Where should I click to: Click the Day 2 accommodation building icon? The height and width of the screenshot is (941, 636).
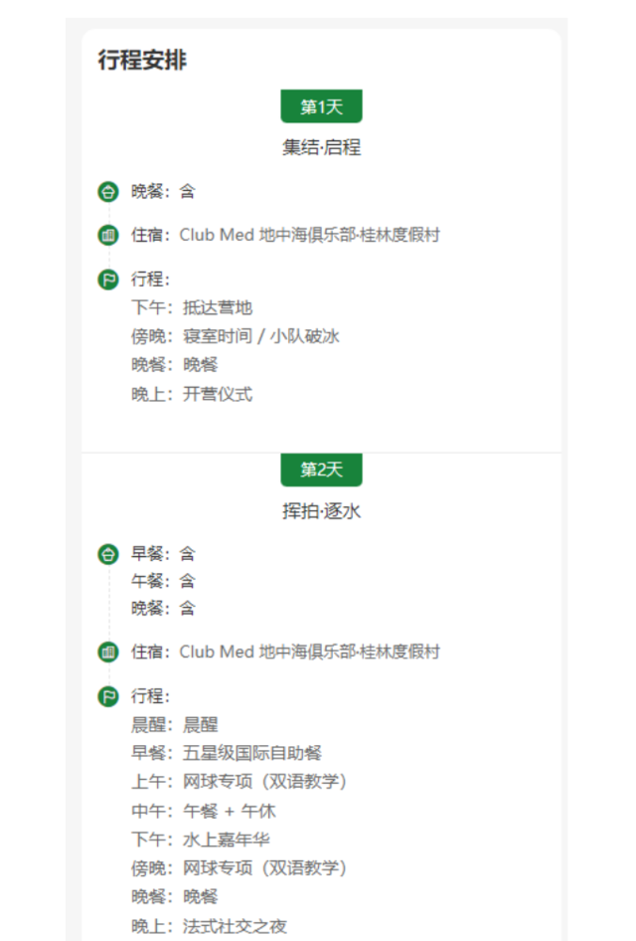[107, 653]
